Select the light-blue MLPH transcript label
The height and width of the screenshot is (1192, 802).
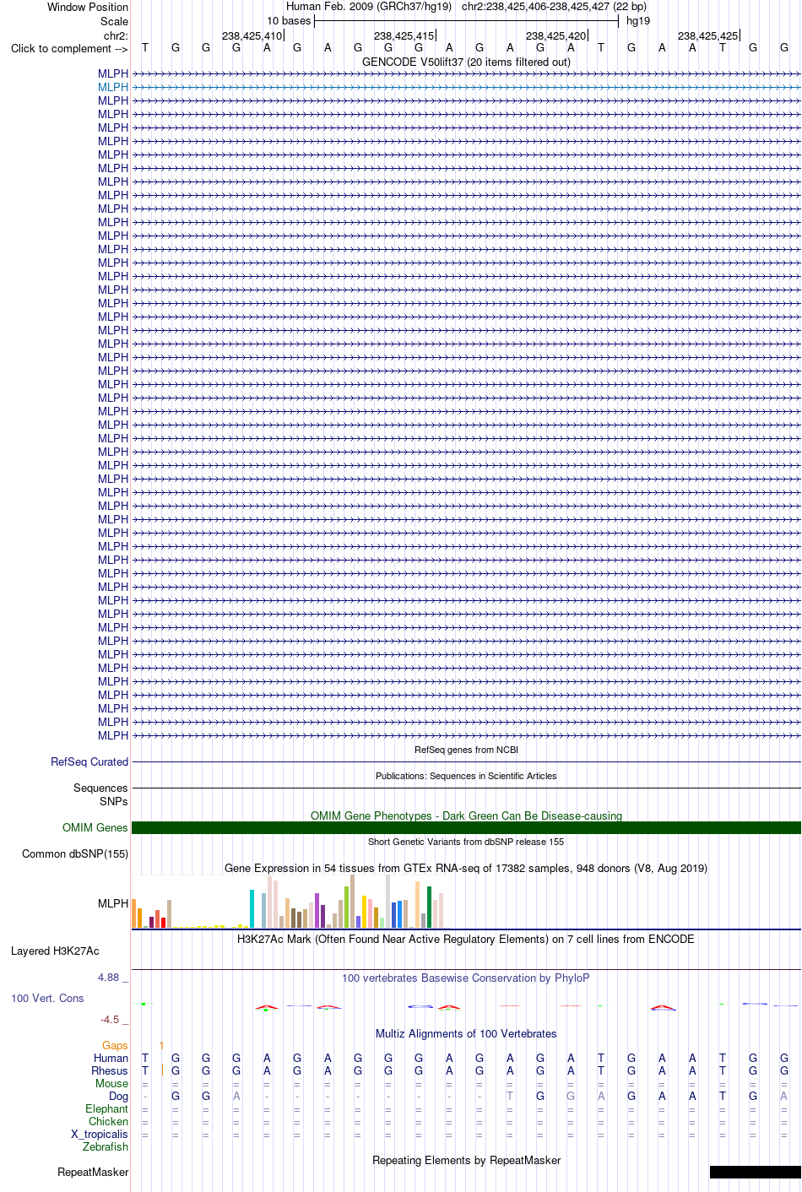113,87
